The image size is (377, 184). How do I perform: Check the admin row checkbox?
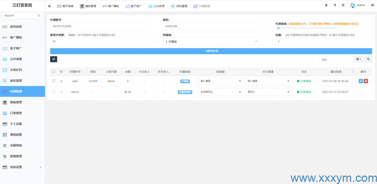click(54, 92)
